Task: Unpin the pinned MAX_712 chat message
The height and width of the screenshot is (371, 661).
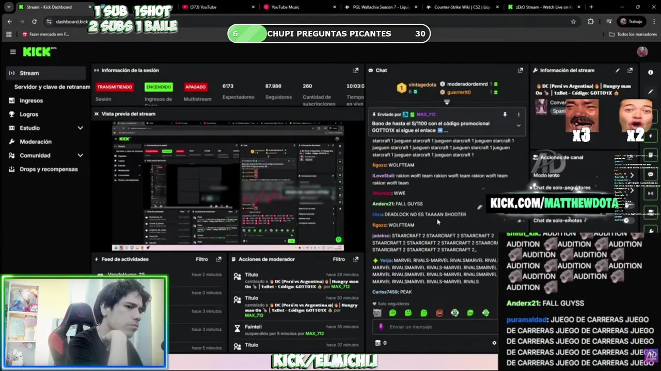Action: [x=505, y=114]
